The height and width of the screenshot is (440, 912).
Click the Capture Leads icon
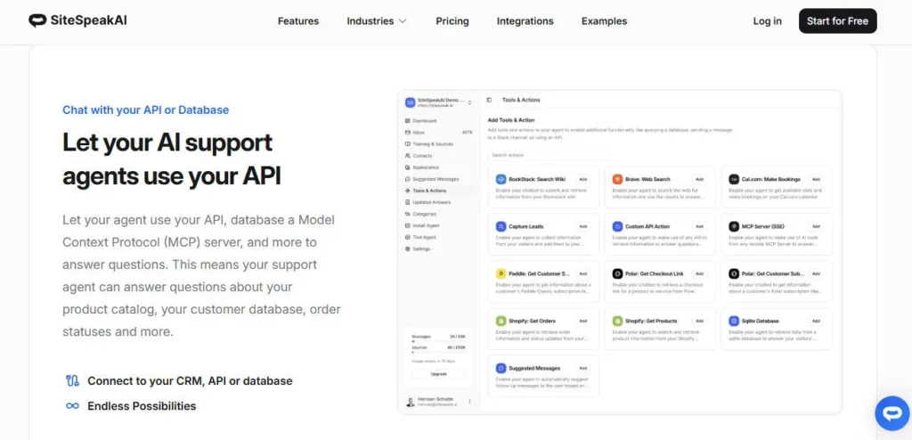click(x=501, y=226)
